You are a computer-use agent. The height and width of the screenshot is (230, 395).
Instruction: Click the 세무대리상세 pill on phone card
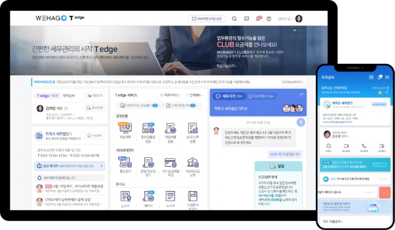coord(379,104)
